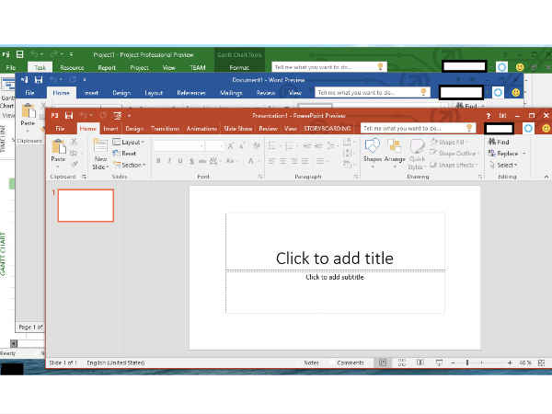Switch to the Mailings tab in Word
Screen dimensions: 552x414
pyautogui.click(x=231, y=93)
